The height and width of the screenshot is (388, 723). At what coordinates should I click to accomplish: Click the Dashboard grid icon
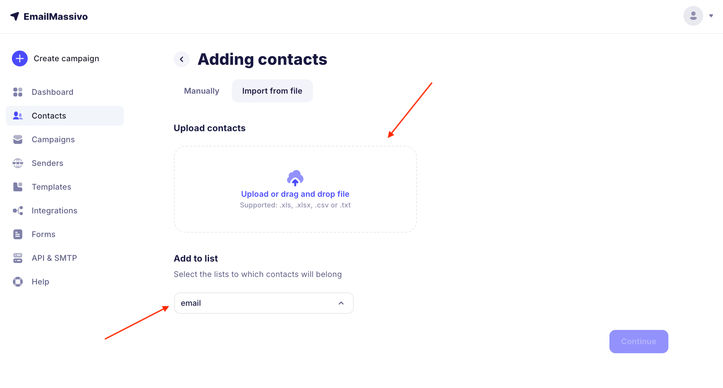(18, 92)
